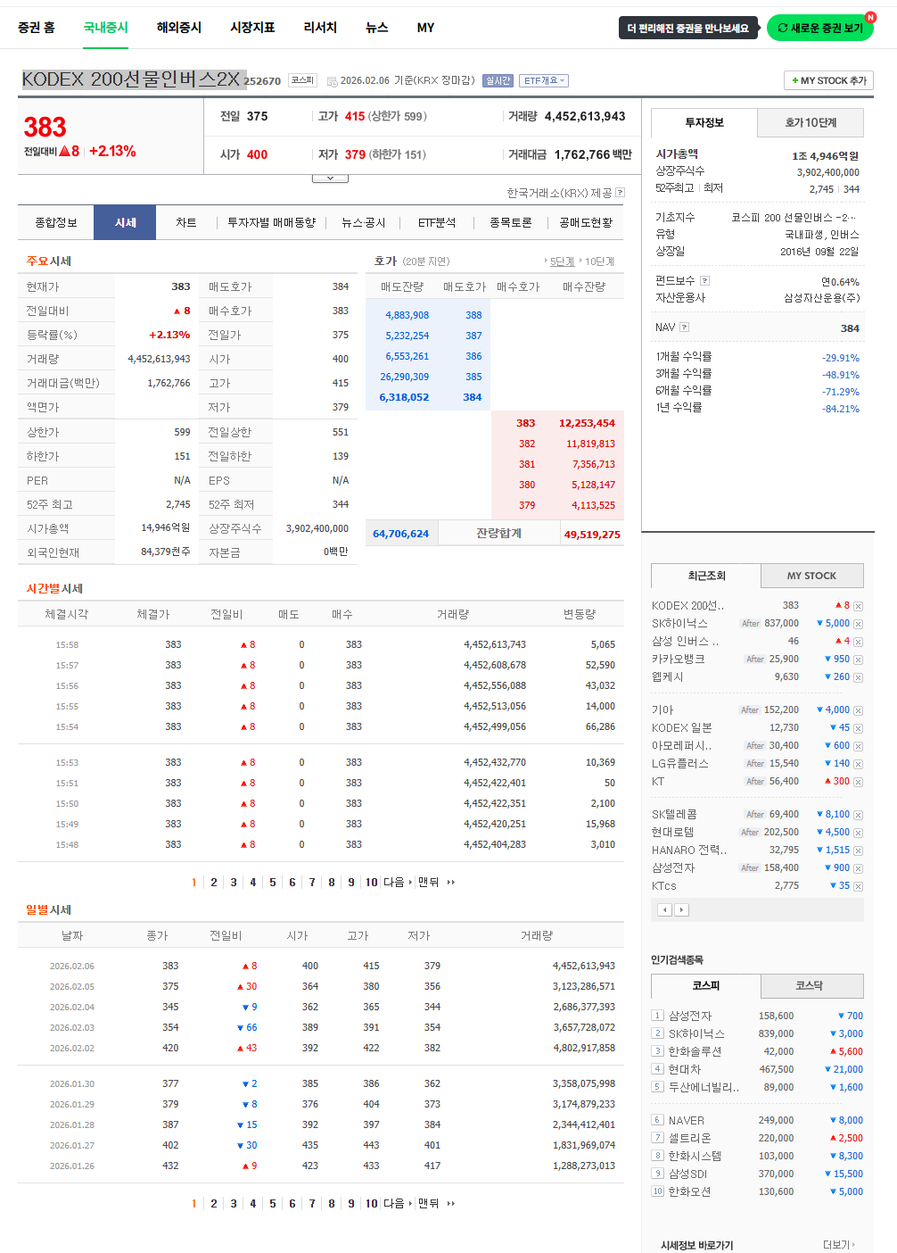Remove KTcs from recently viewed list
Screen dimensions: 897x1253
(858, 886)
